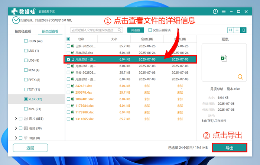Toggle the XLSX (12) checkbox

[26, 99]
